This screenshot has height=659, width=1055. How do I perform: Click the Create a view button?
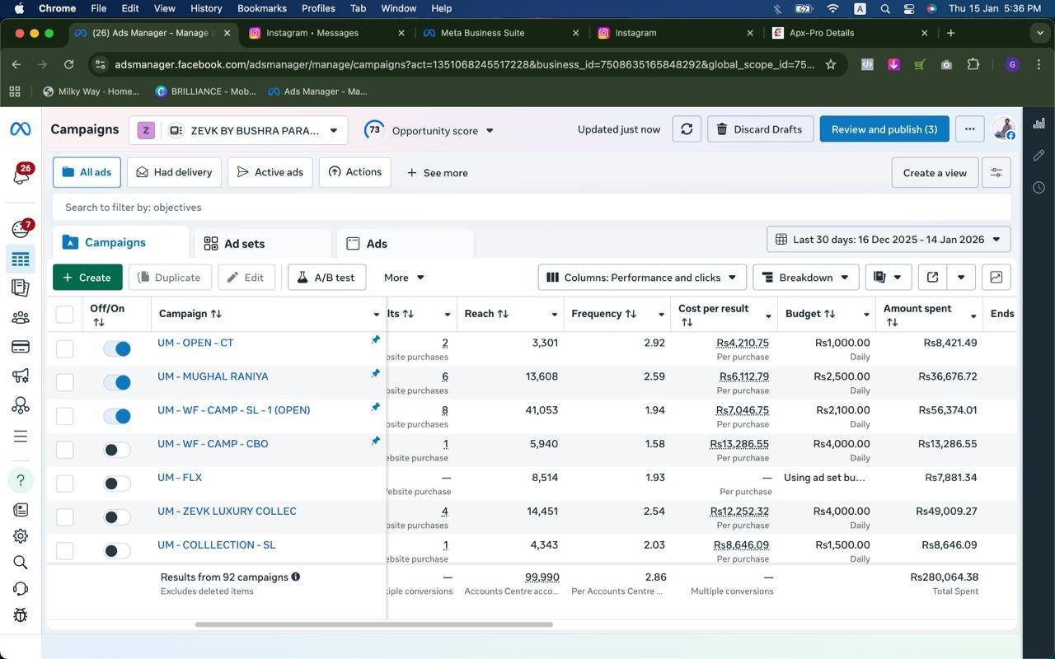coord(935,173)
